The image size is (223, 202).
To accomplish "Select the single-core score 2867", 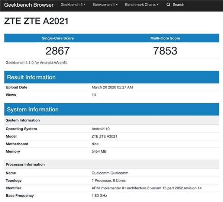I will pos(58,51).
